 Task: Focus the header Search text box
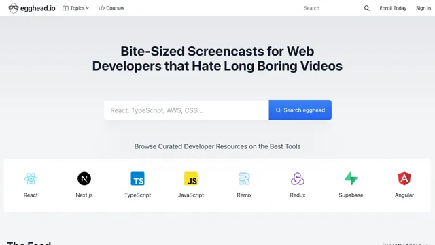pos(332,8)
